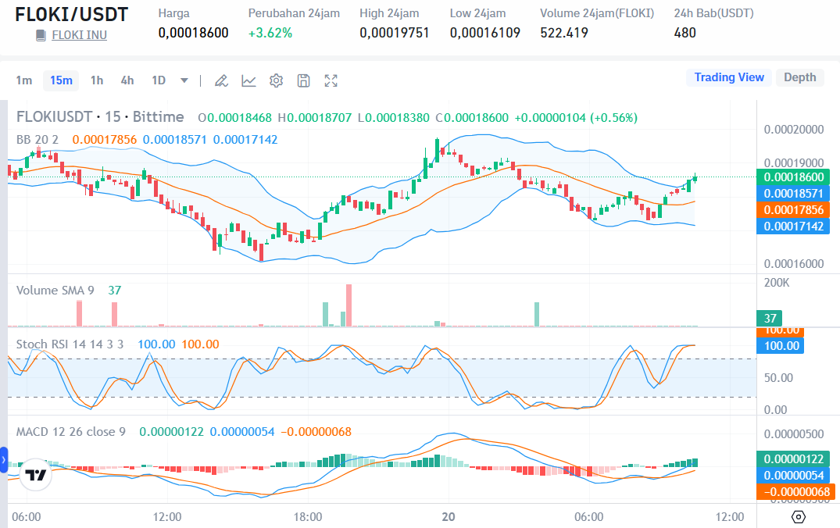Click the TradingView logo badge
The image size is (840, 528).
click(36, 474)
